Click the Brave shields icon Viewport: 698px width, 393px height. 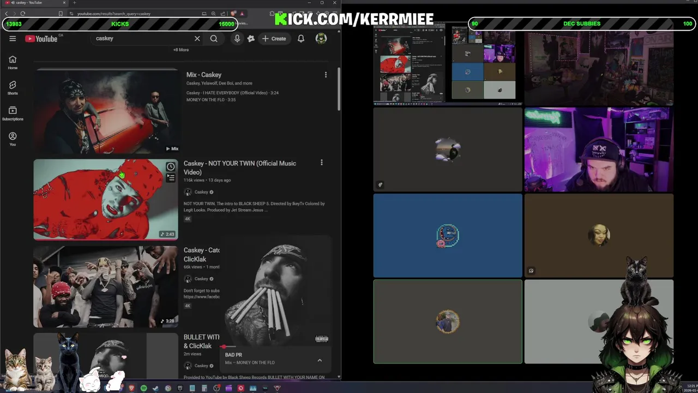233,14
